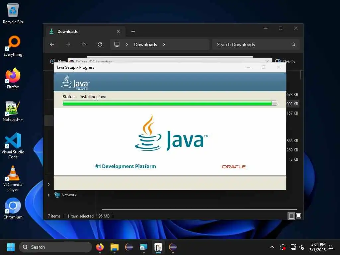The width and height of the screenshot is (340, 255).
Task: Click the search magnifier in Search Downloads box
Action: [x=294, y=44]
